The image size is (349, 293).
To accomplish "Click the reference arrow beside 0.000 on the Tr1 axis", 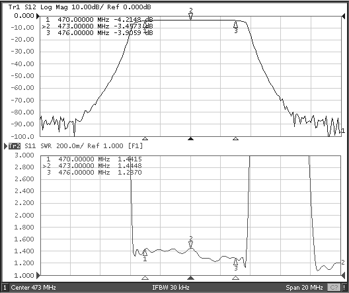I will [38, 16].
